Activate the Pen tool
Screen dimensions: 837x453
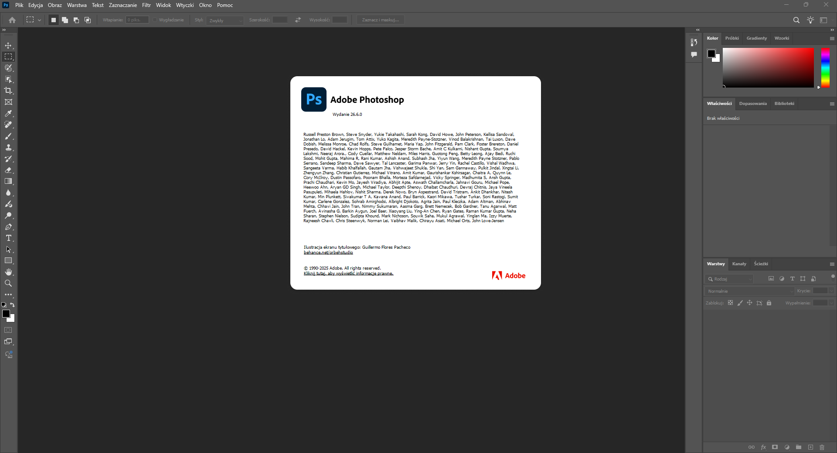pyautogui.click(x=8, y=226)
